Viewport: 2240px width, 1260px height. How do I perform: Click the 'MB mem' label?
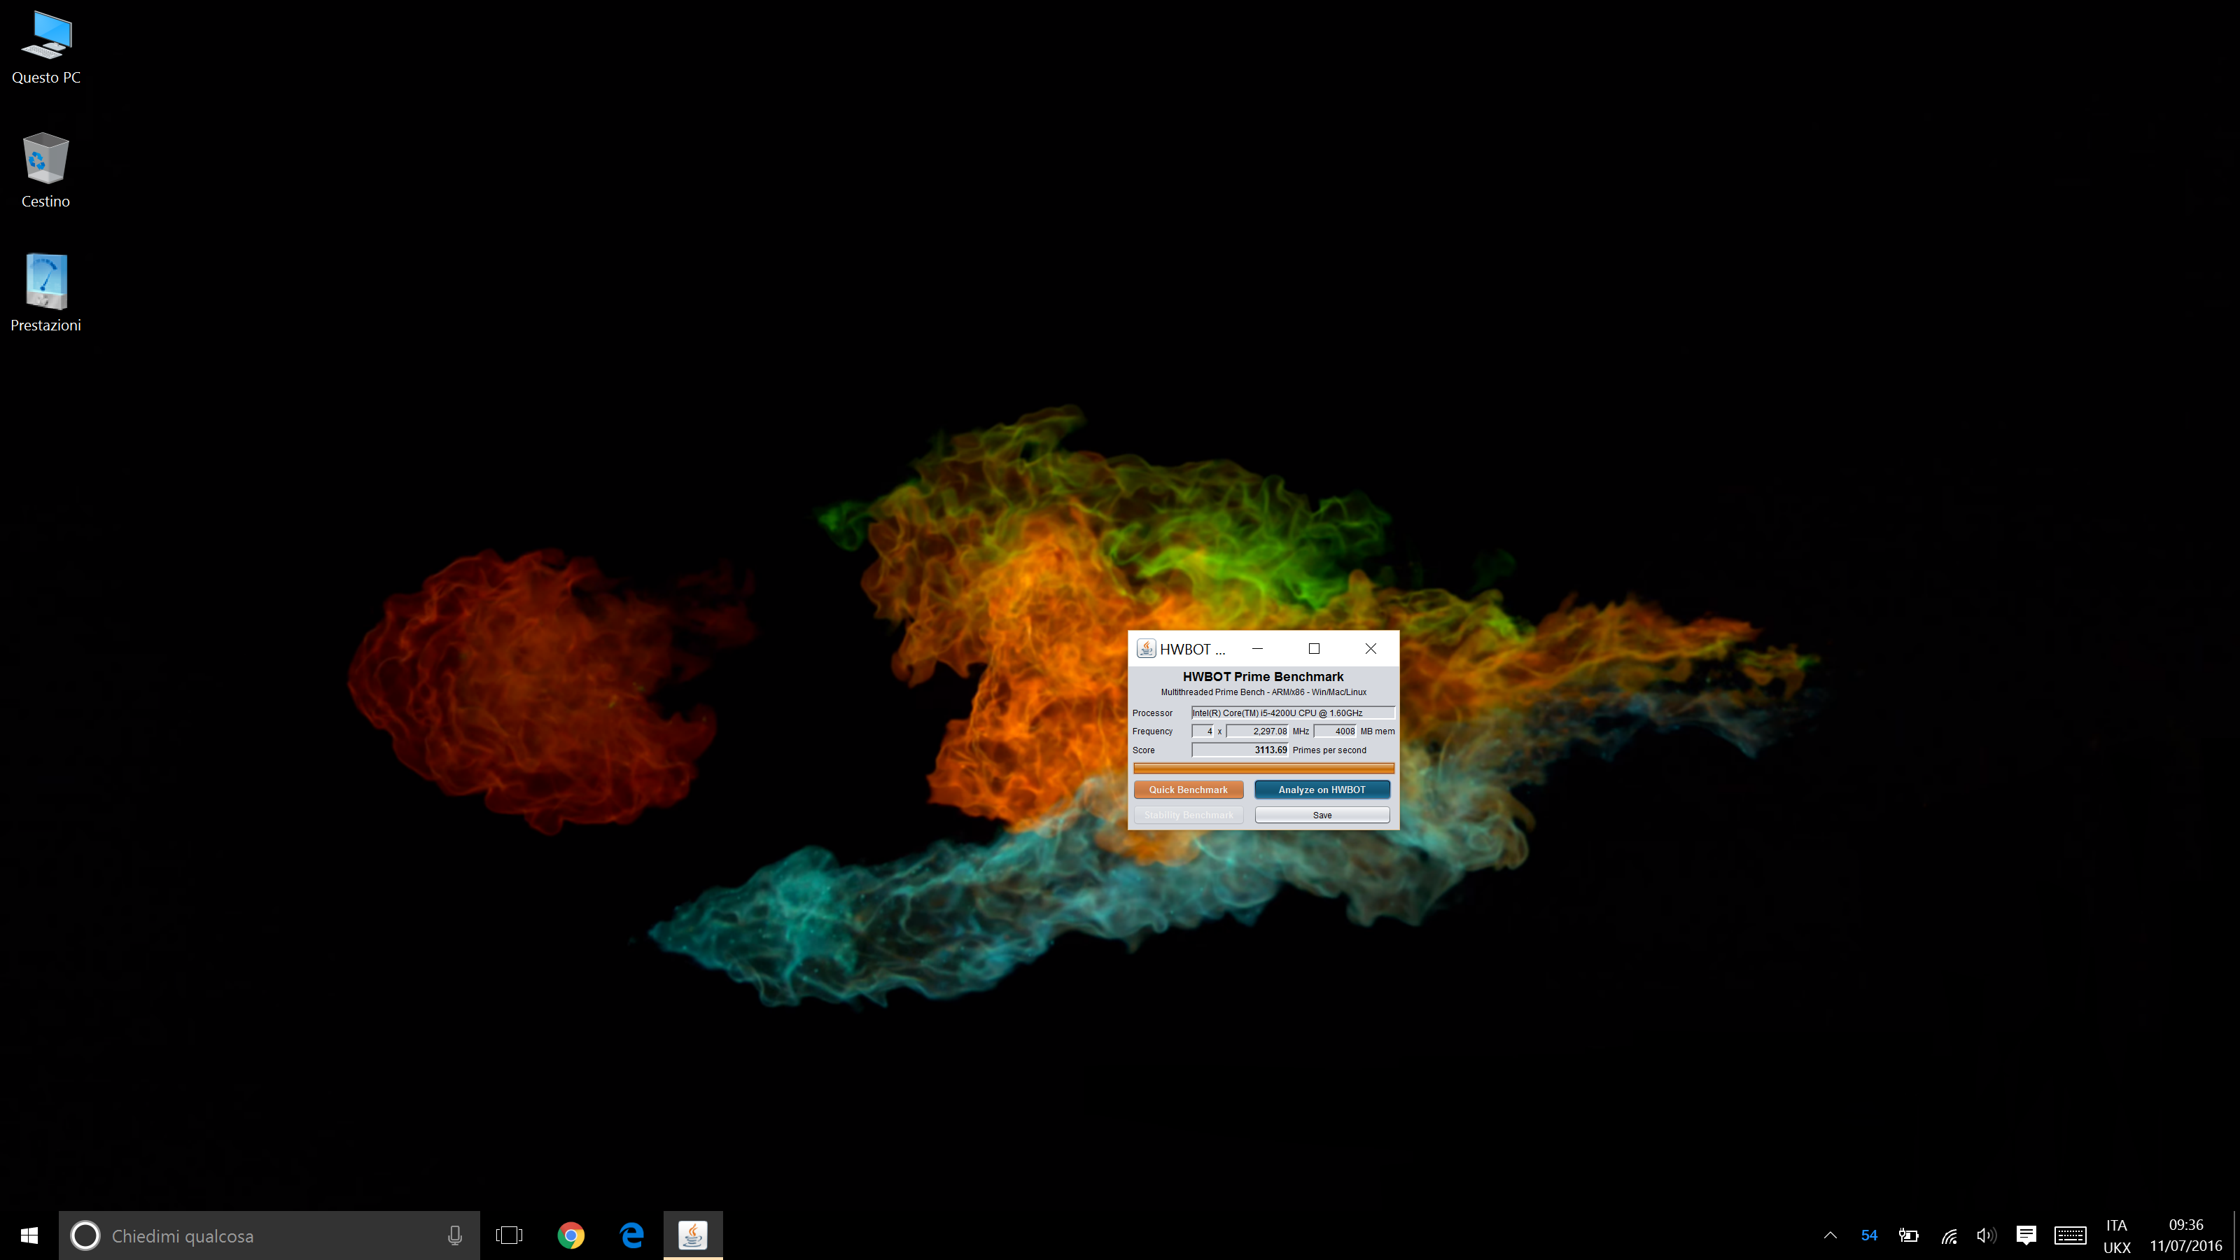pyautogui.click(x=1378, y=731)
